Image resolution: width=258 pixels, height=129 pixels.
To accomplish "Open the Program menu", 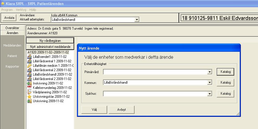I will pyautogui.click(x=7, y=10).
